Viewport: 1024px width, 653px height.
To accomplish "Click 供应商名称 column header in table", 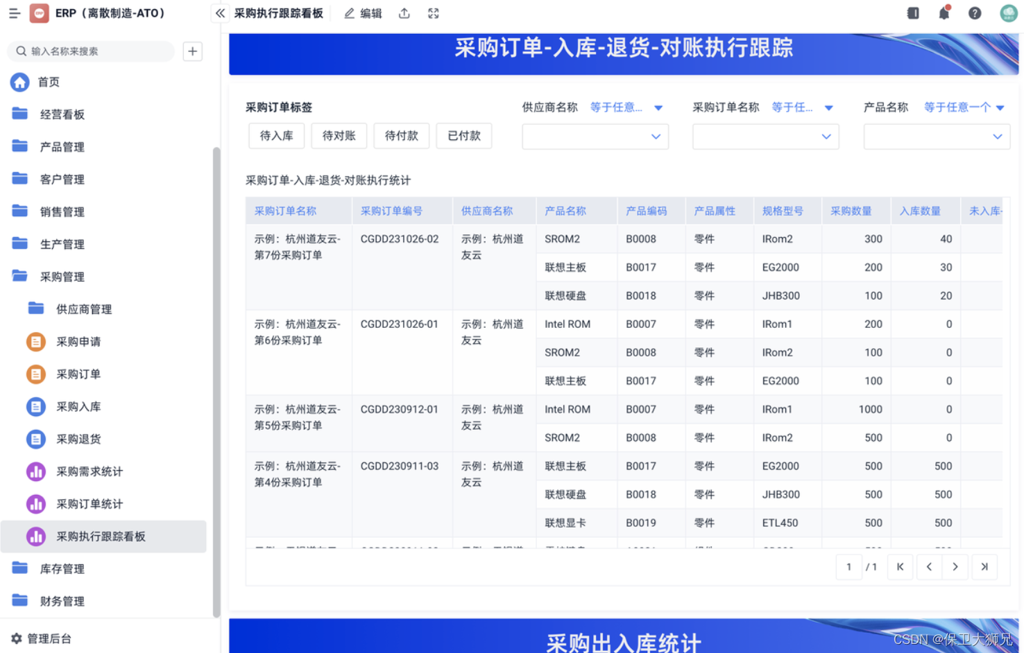I will pyautogui.click(x=494, y=211).
